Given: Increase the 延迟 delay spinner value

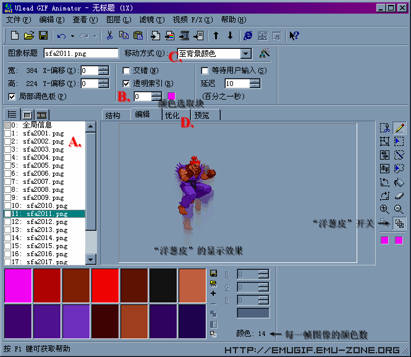Looking at the screenshot, I should coord(255,80).
